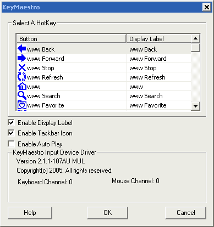
Task: Click the www Back arrow icon
Action: click(22, 49)
